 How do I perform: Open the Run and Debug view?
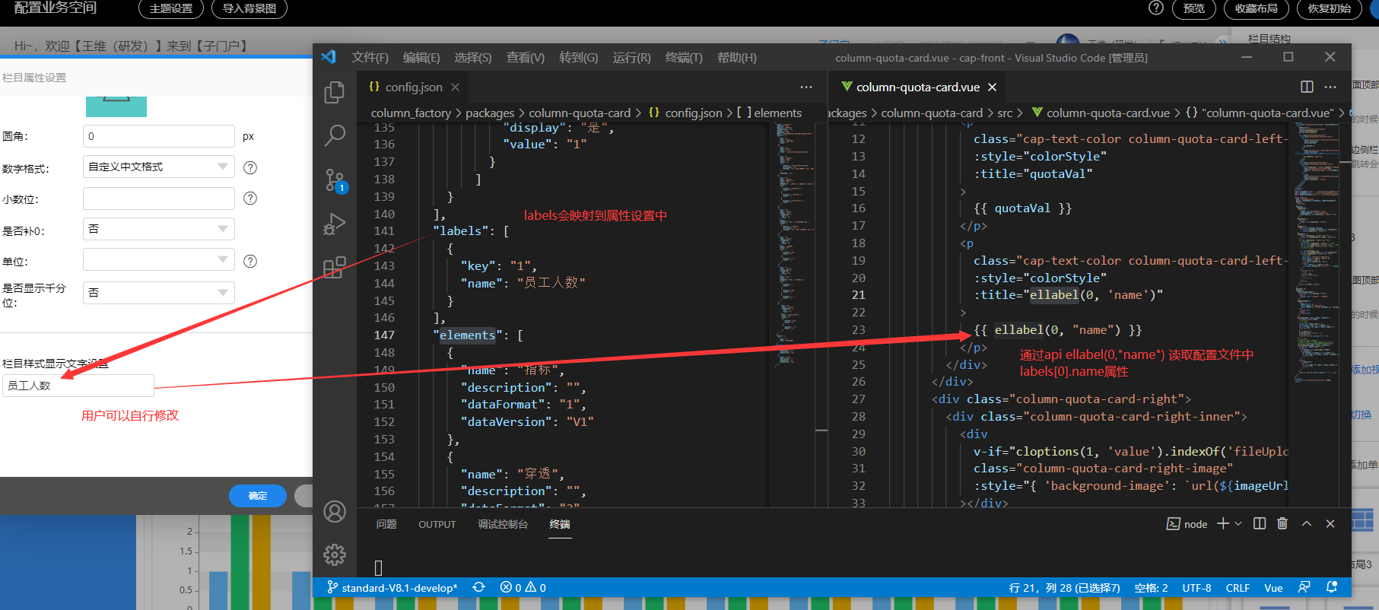pos(334,224)
